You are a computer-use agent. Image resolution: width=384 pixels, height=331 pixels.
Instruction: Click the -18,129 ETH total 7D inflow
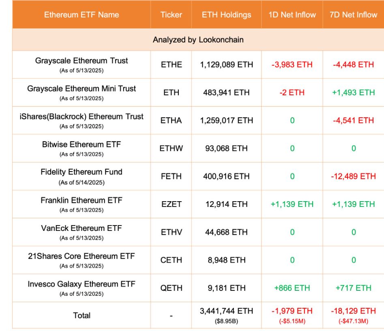(353, 311)
